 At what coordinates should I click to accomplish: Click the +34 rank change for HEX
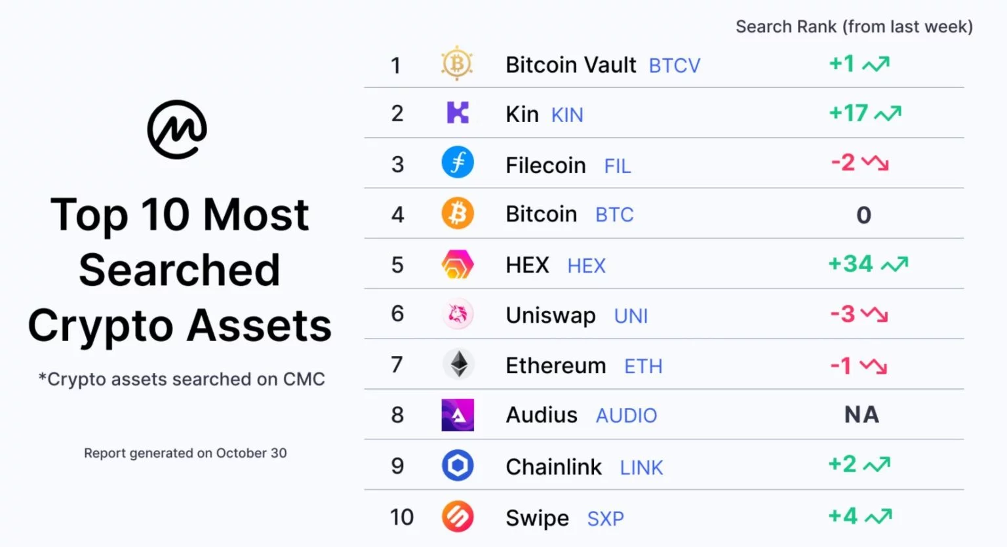pyautogui.click(x=851, y=264)
